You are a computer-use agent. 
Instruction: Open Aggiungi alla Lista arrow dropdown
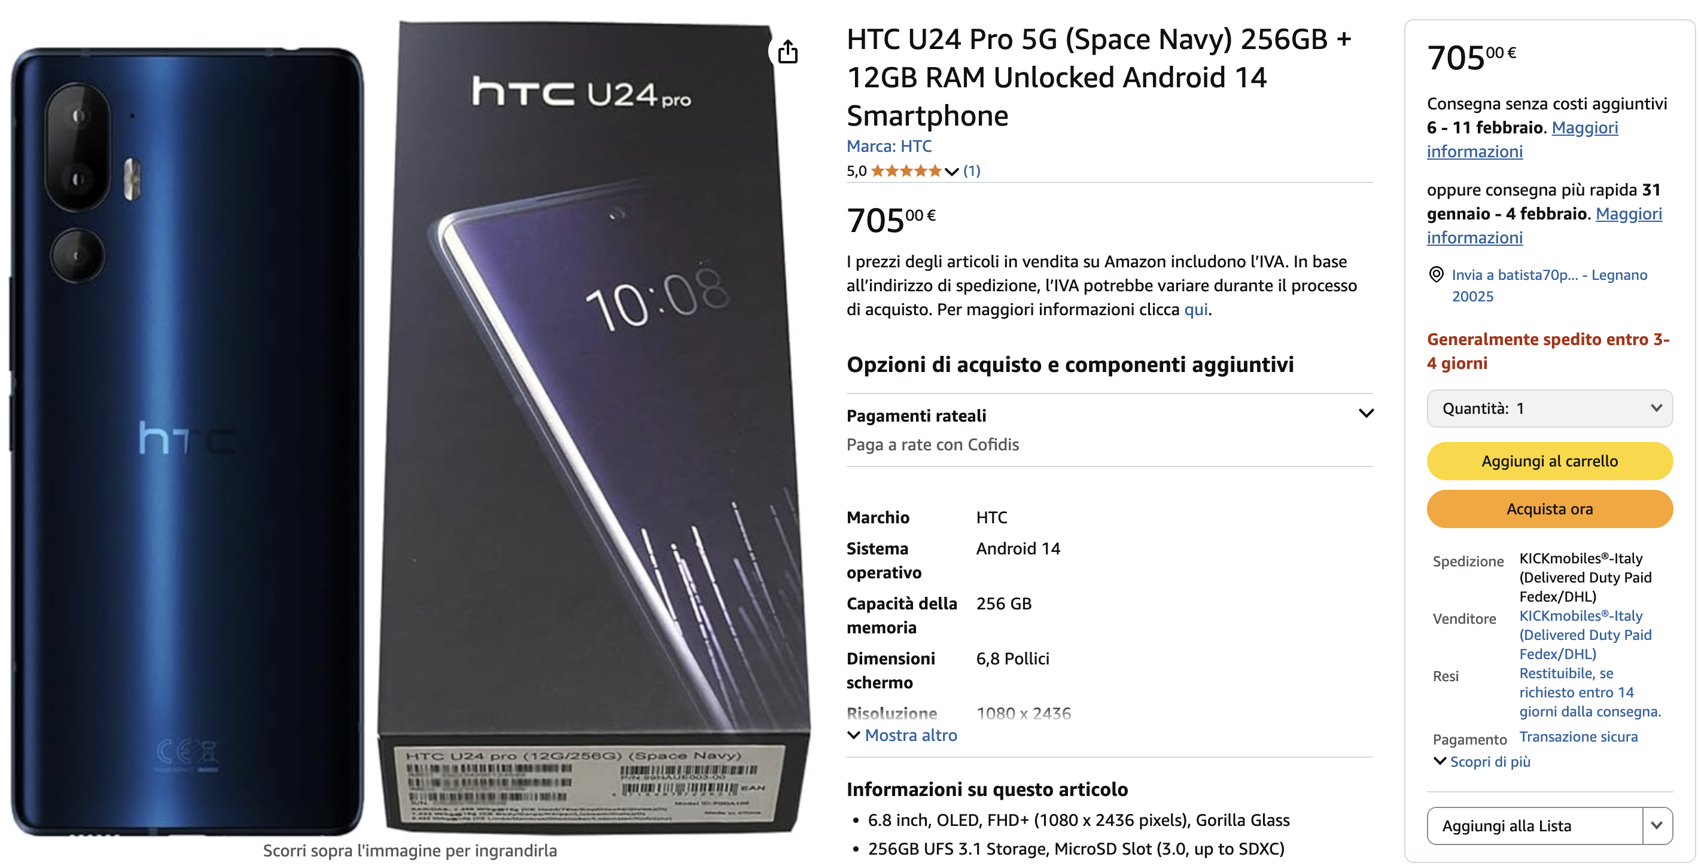(x=1657, y=825)
